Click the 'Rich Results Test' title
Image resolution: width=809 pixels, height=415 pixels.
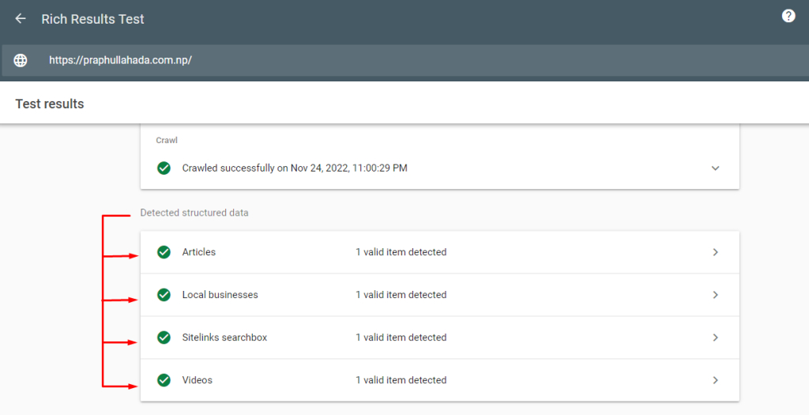(92, 18)
